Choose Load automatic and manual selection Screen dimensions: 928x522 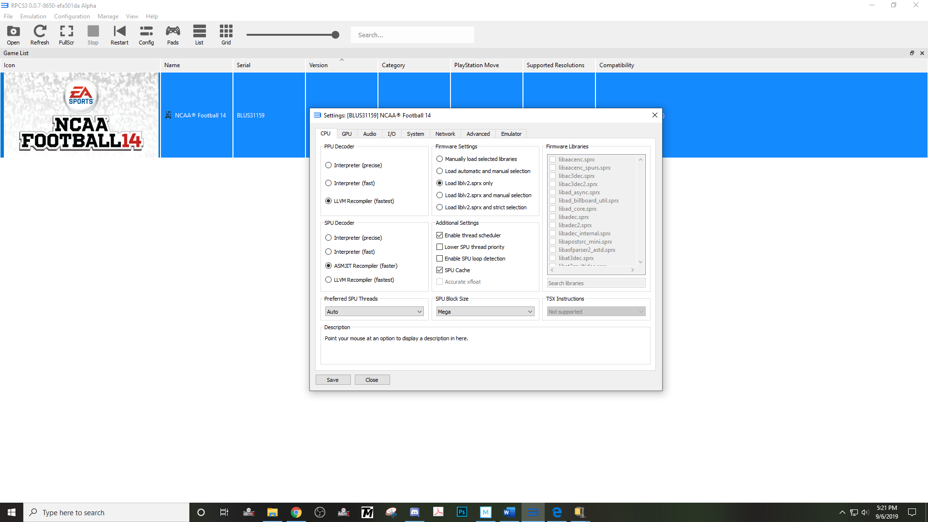483,171
